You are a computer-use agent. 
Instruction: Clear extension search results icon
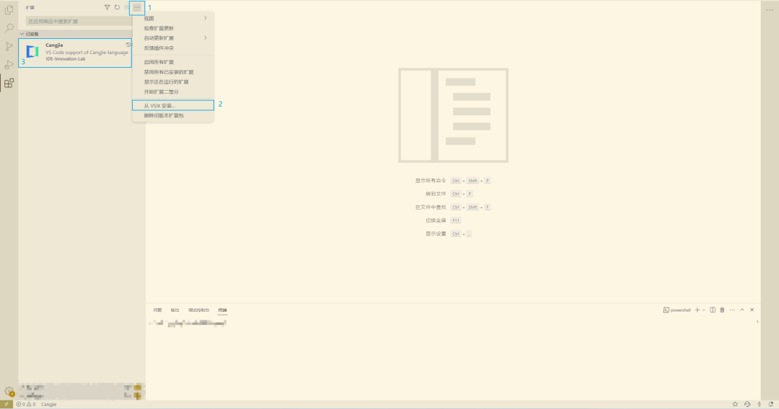click(x=127, y=7)
